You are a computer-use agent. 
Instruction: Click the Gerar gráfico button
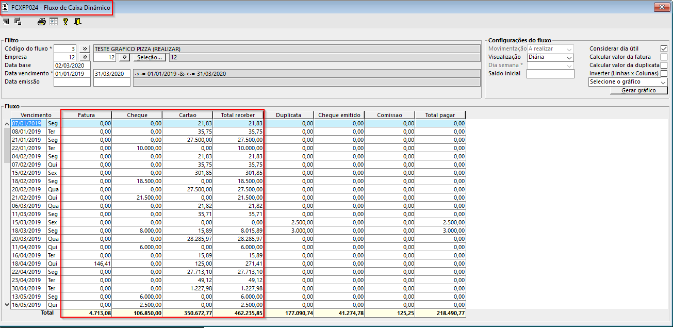click(638, 90)
